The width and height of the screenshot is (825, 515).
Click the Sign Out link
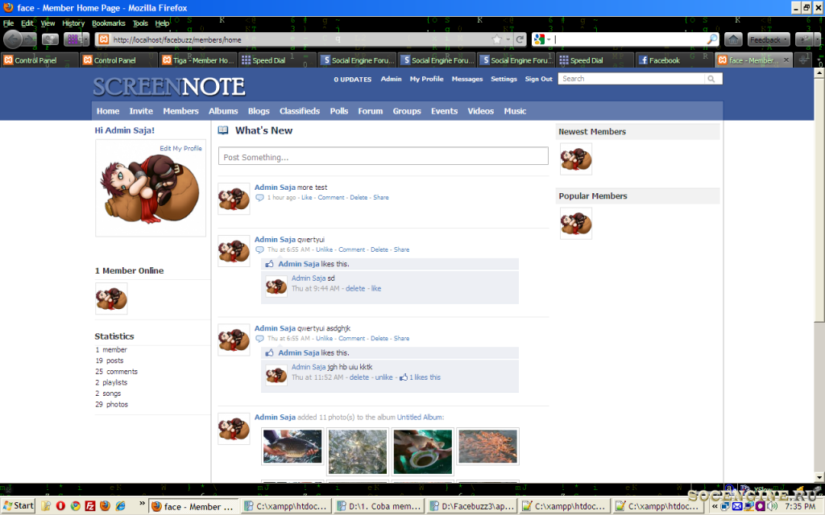pyautogui.click(x=539, y=79)
